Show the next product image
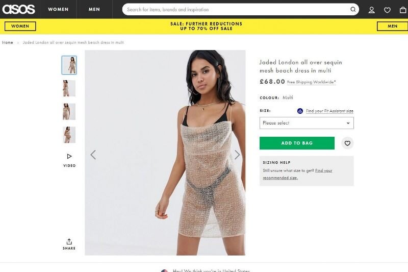Screen dimensions: 408x272 pyautogui.click(x=237, y=155)
